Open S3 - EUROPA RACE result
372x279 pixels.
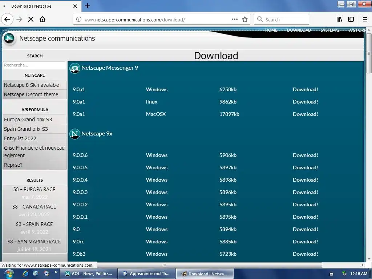35,189
